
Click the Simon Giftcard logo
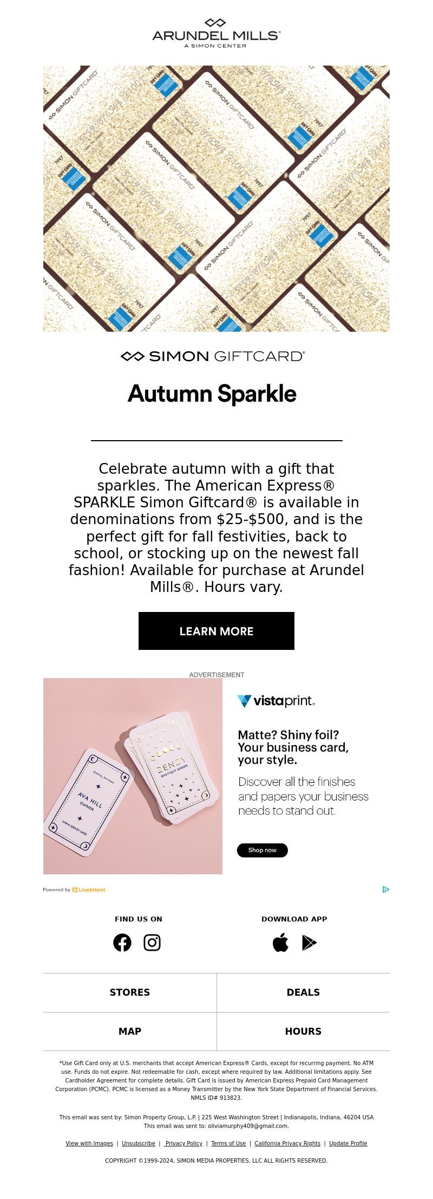point(213,356)
